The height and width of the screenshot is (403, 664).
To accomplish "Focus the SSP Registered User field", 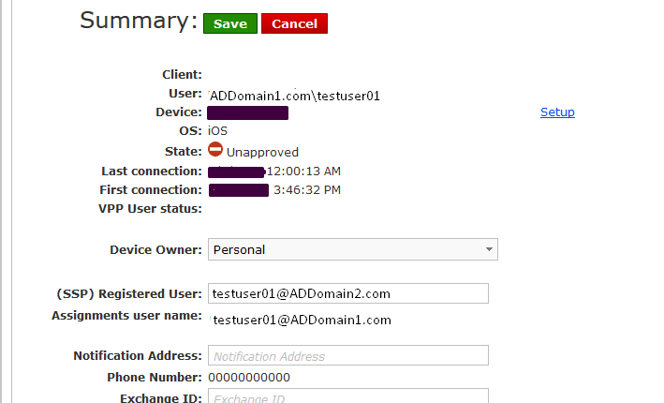I will point(347,293).
